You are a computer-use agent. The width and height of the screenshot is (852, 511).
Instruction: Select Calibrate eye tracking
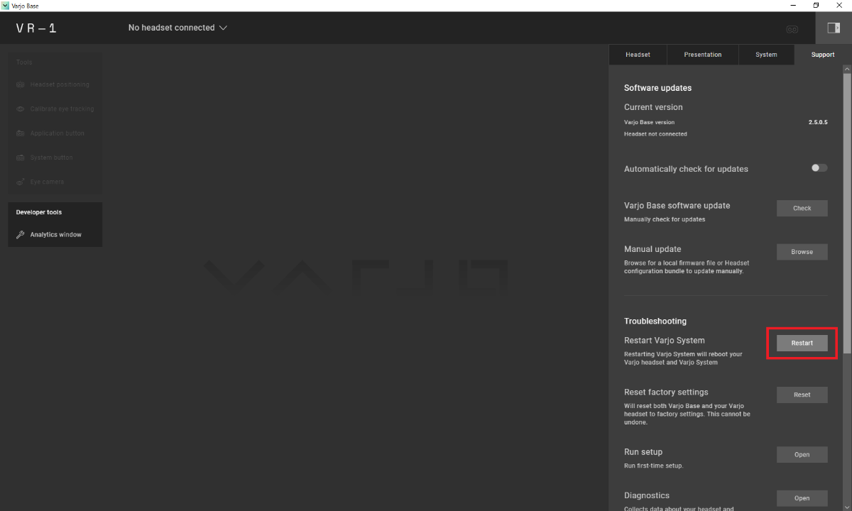coord(55,109)
